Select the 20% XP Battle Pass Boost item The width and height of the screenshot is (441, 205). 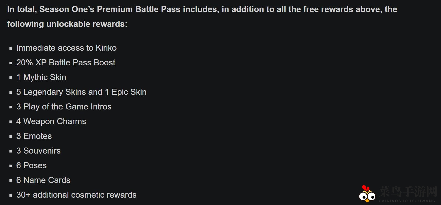[x=66, y=62]
